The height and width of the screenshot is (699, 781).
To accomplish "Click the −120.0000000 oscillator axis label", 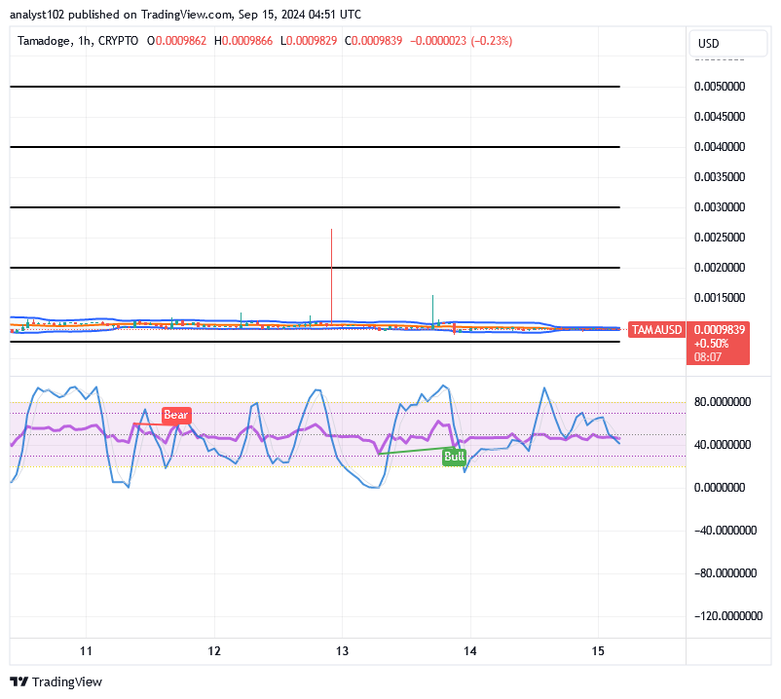I will (x=728, y=616).
